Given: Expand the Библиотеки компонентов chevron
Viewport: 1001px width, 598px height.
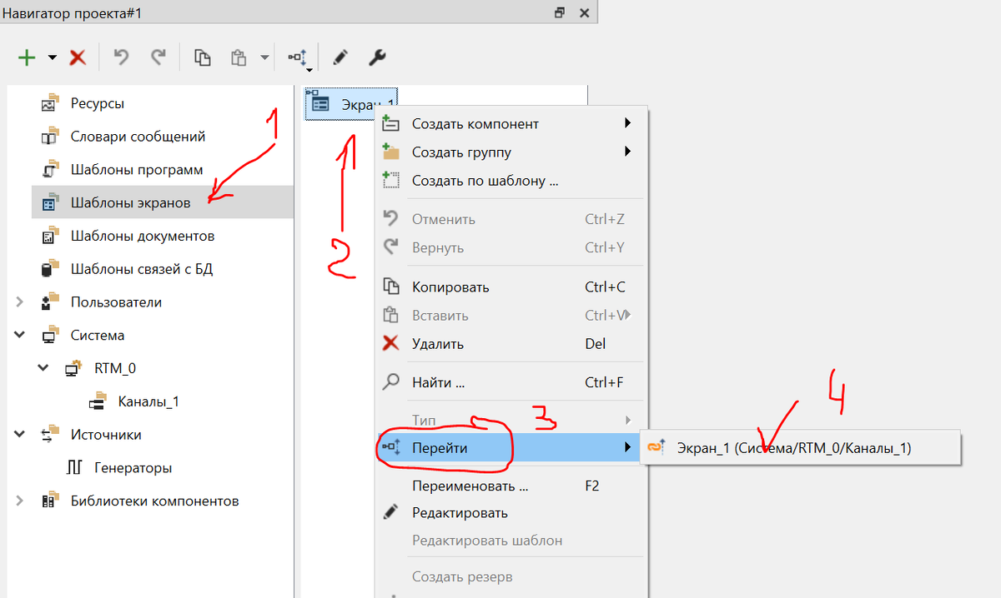Looking at the screenshot, I should [x=19, y=501].
